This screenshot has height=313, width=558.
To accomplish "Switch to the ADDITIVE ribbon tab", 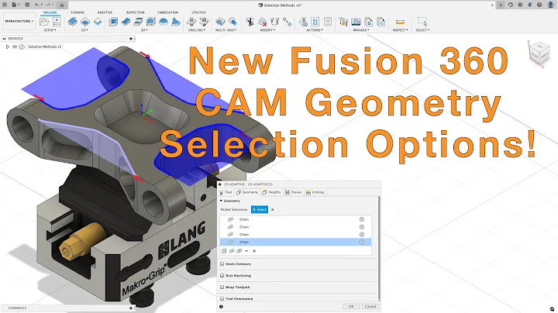I will coord(105,12).
